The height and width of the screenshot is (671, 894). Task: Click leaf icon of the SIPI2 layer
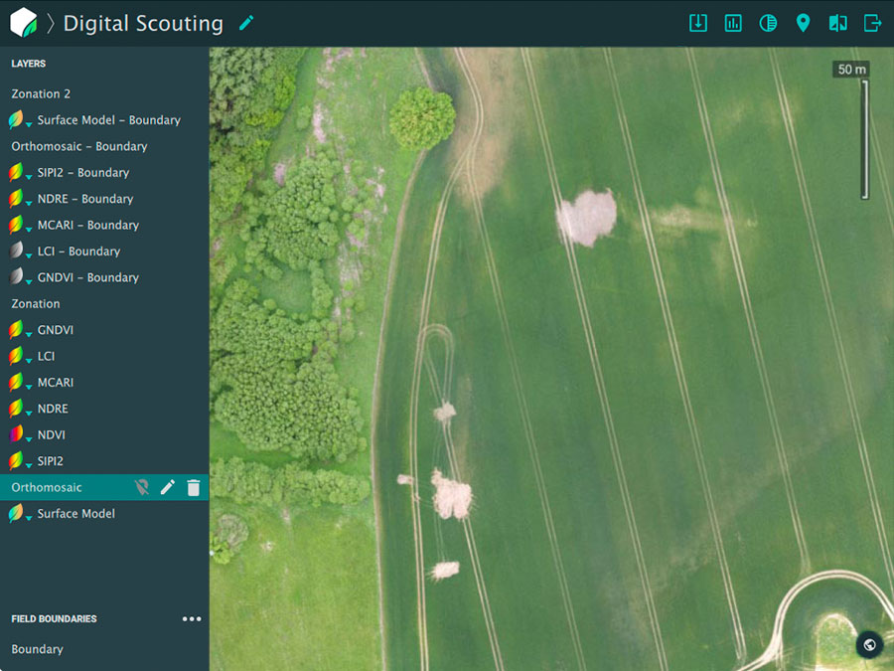(16, 460)
